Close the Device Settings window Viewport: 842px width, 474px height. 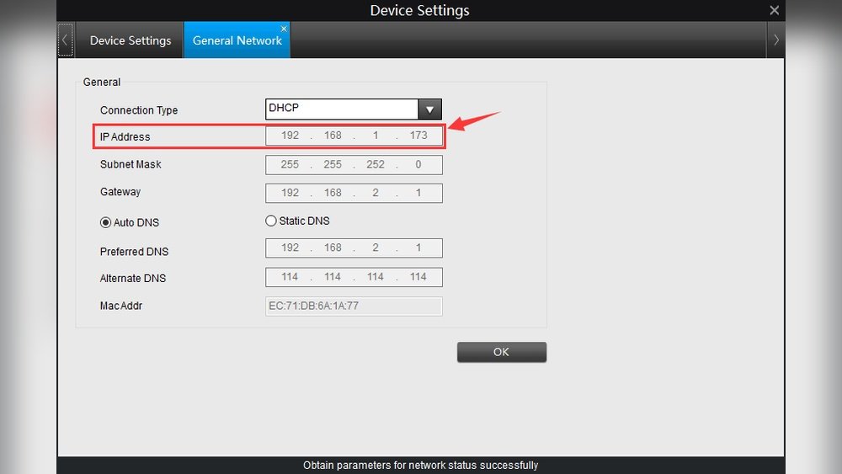tap(774, 10)
